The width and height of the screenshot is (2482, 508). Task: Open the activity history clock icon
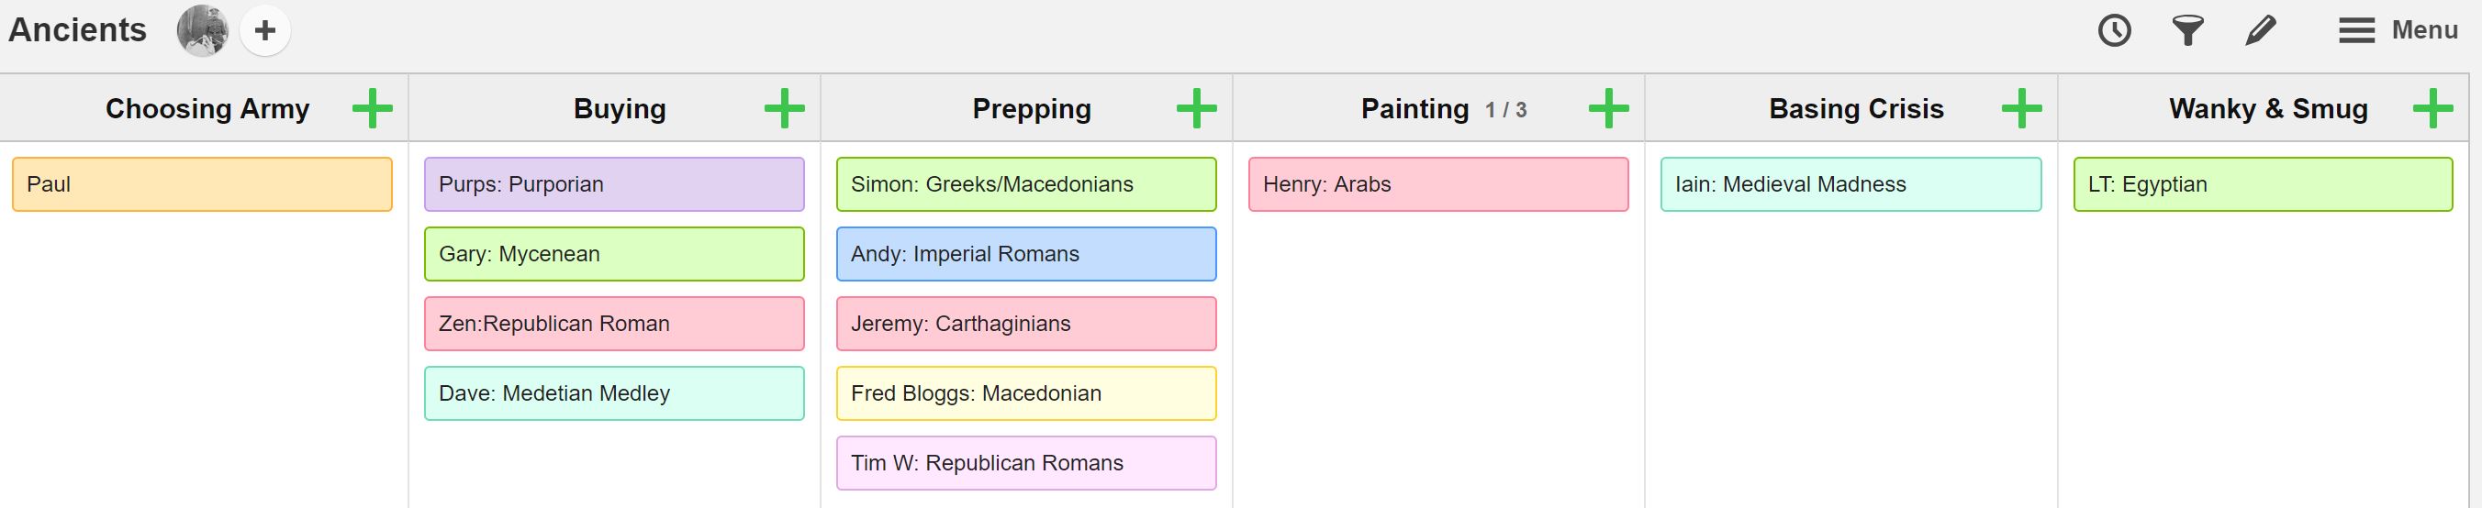click(x=2114, y=31)
